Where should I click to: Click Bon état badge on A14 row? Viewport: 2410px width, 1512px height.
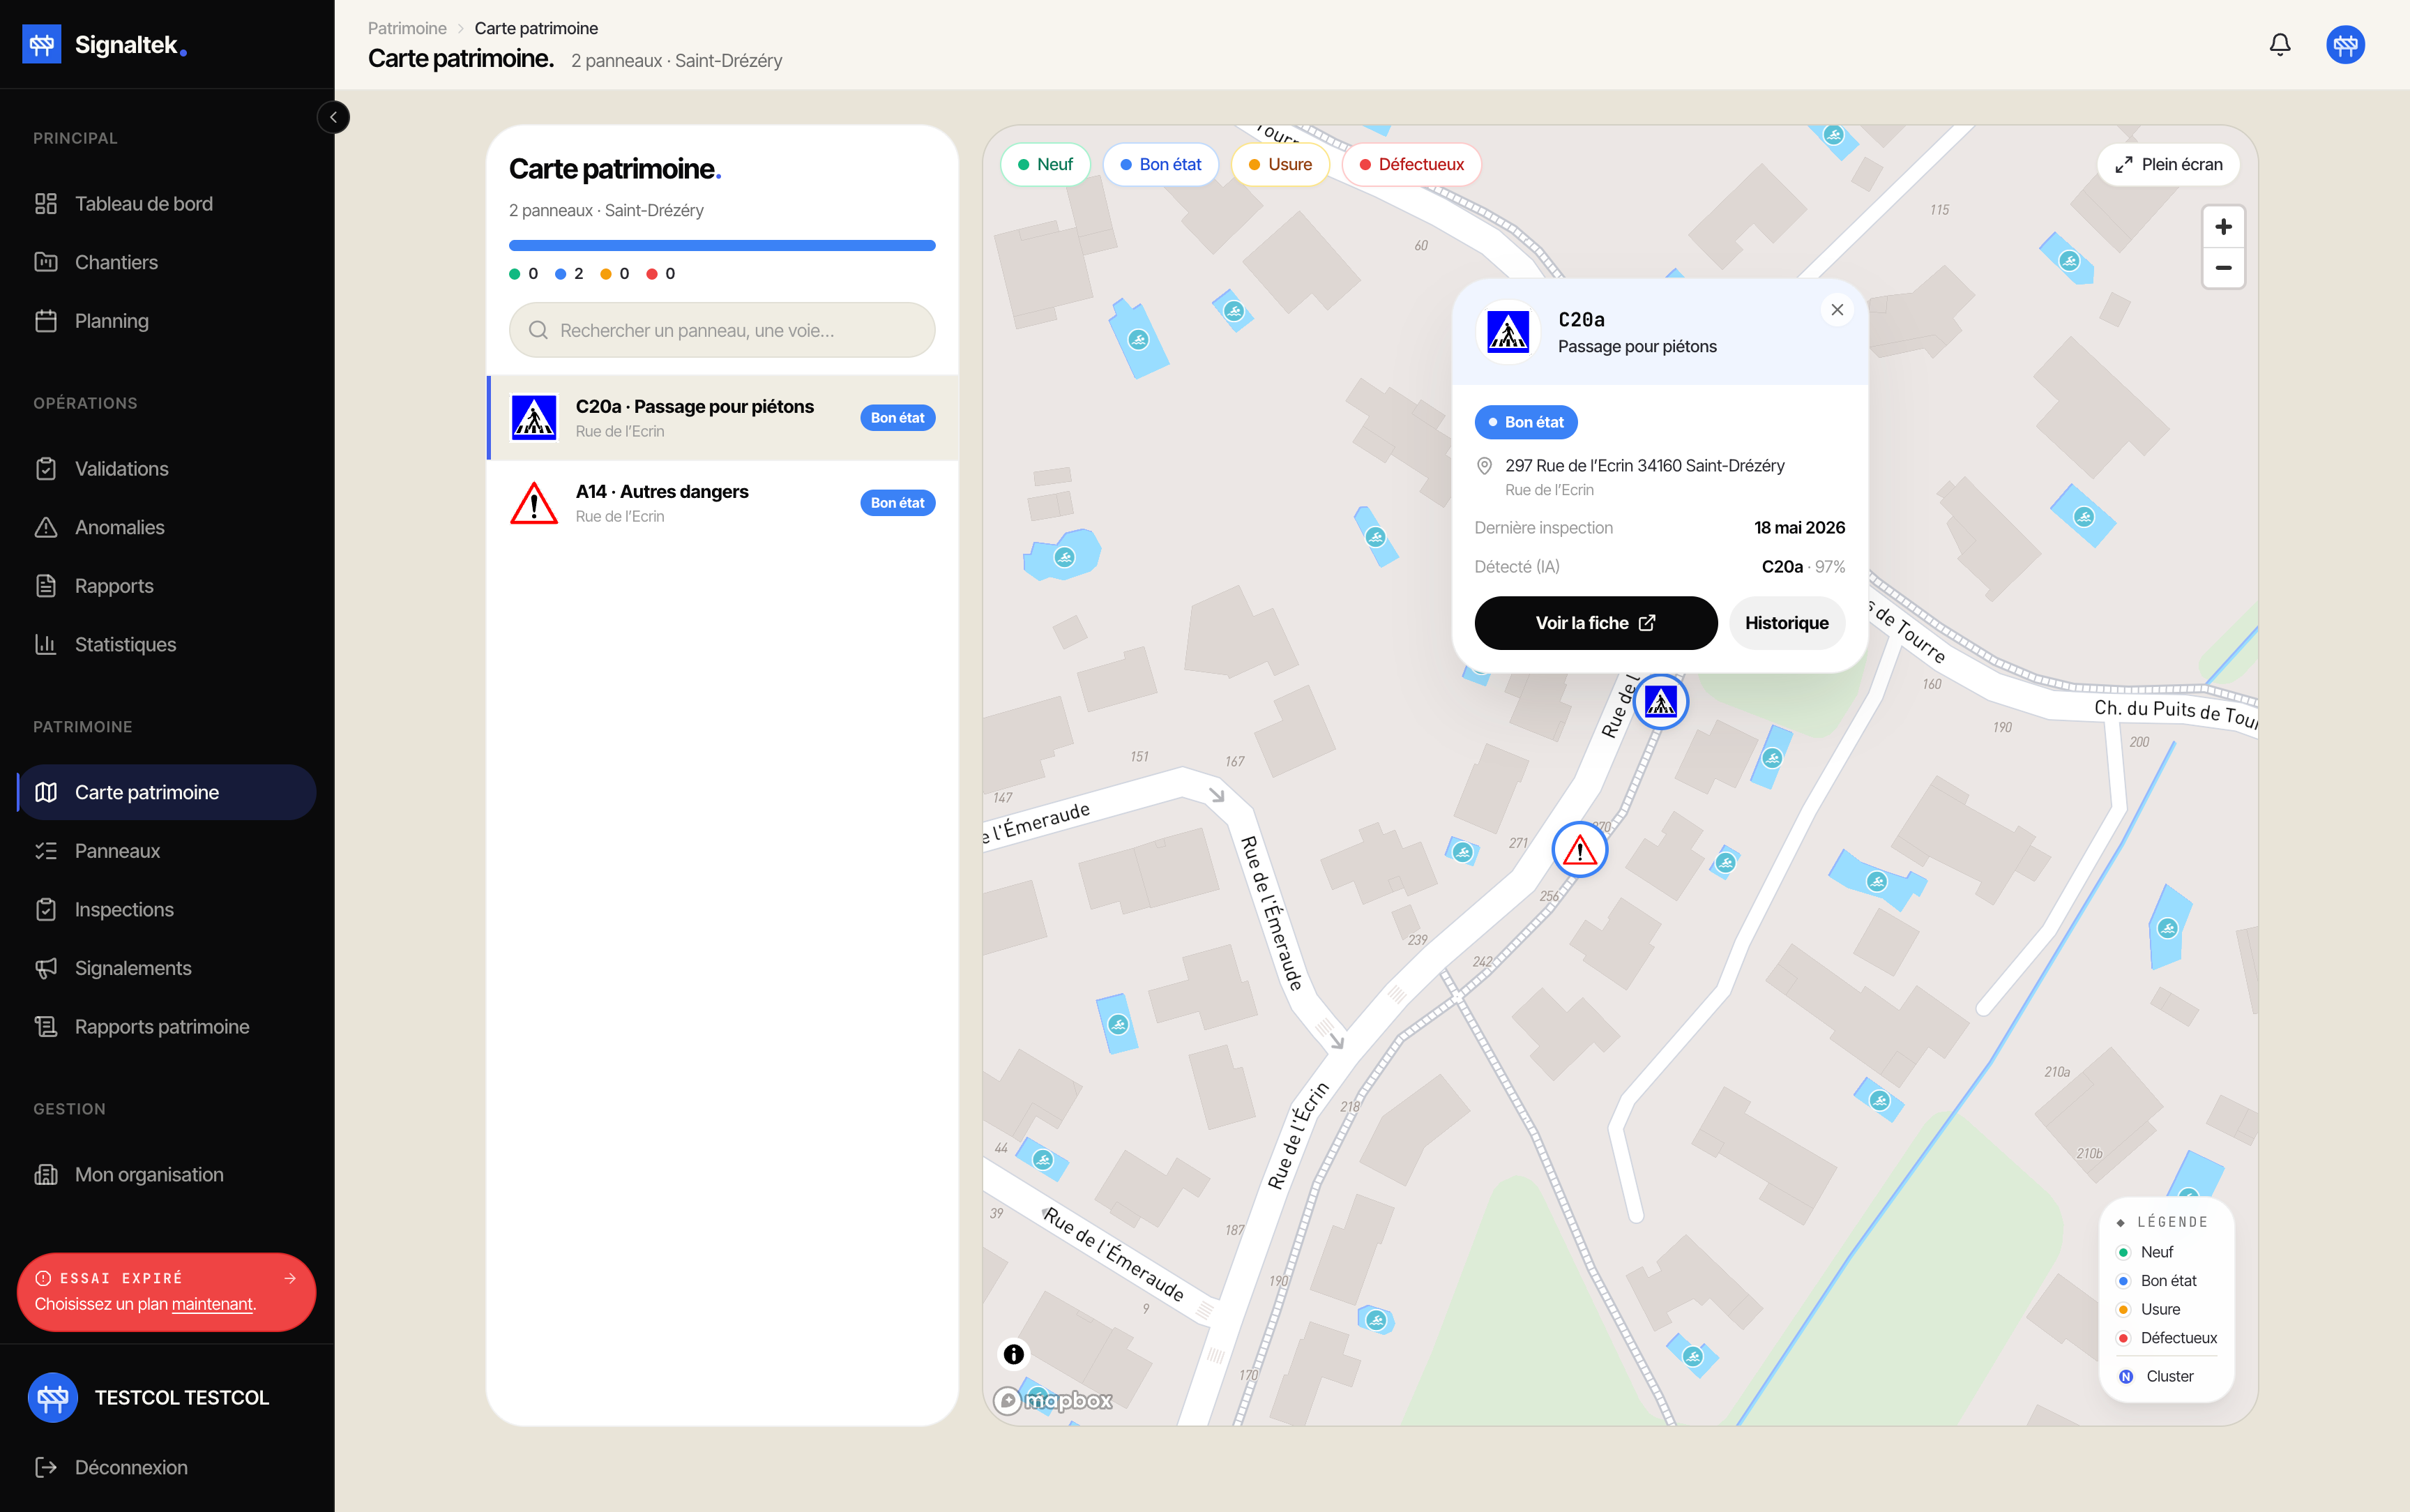[897, 503]
